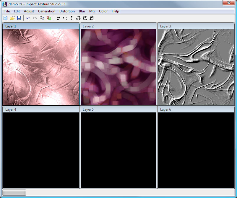This screenshot has height=198, width=237.
Task: Open an existing texture file
Action: (x=12, y=18)
